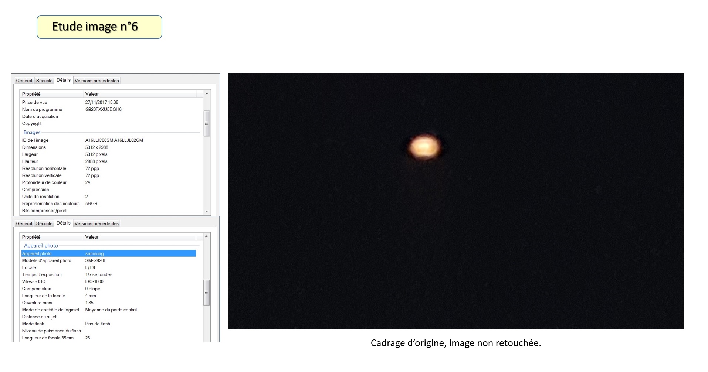Screen dimensions: 708x372
Task: Select Longueur de focale 35mm row
Action: 109,338
